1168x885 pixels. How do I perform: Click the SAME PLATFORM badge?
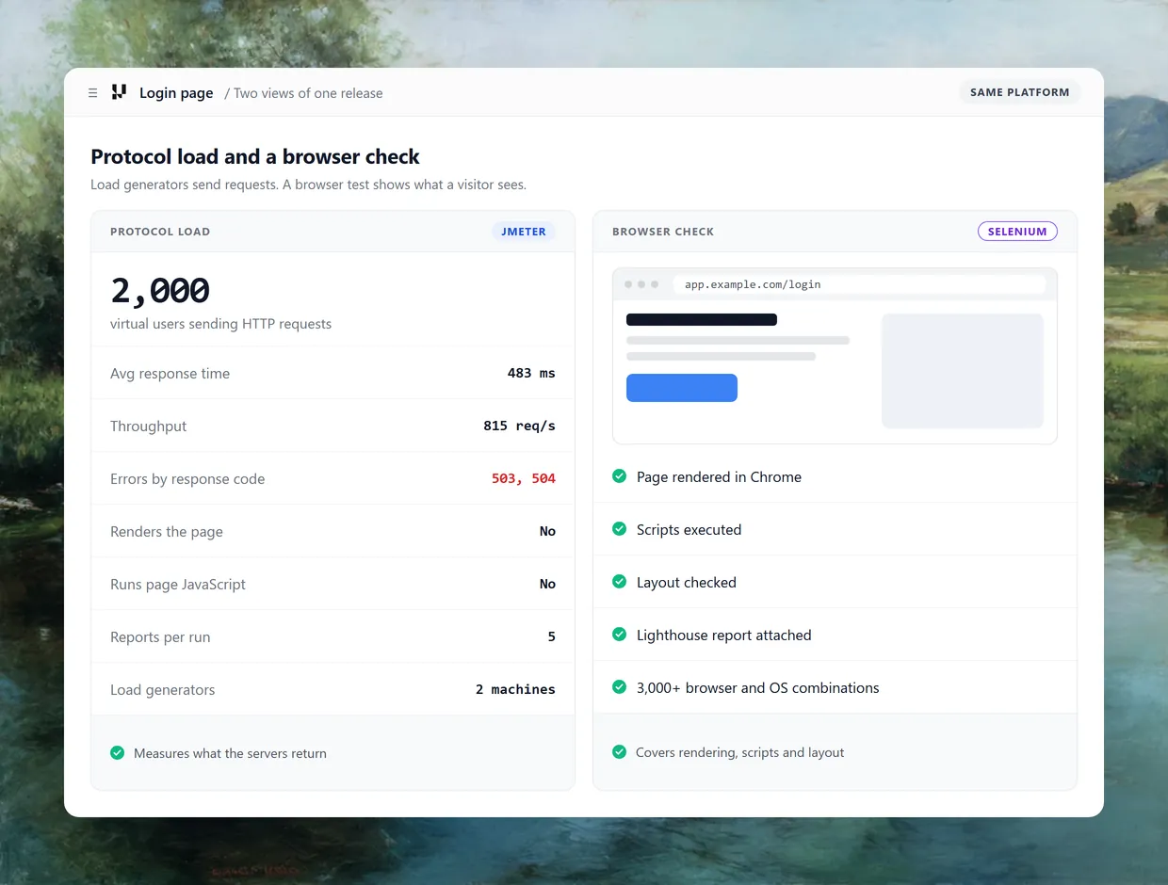click(1020, 92)
